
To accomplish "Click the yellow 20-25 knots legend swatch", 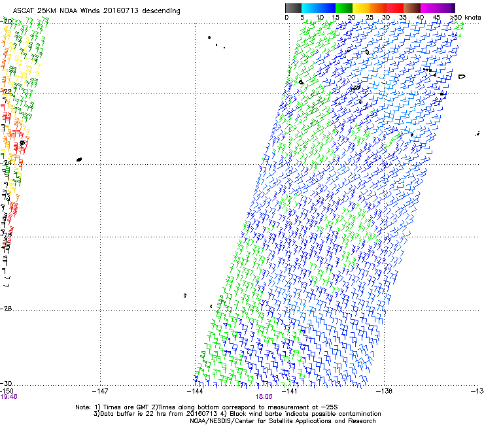I will 361,8.
